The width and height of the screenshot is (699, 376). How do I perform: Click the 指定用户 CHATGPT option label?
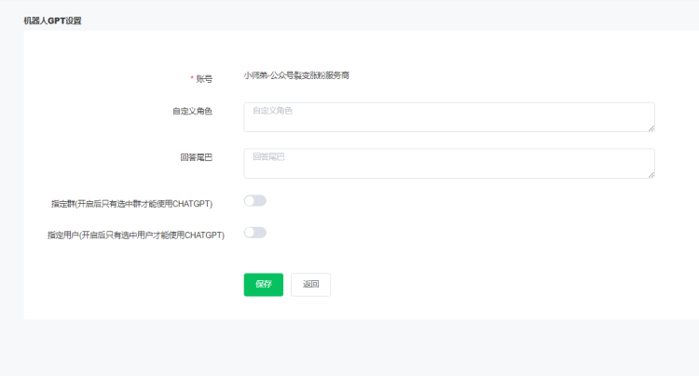coord(135,235)
